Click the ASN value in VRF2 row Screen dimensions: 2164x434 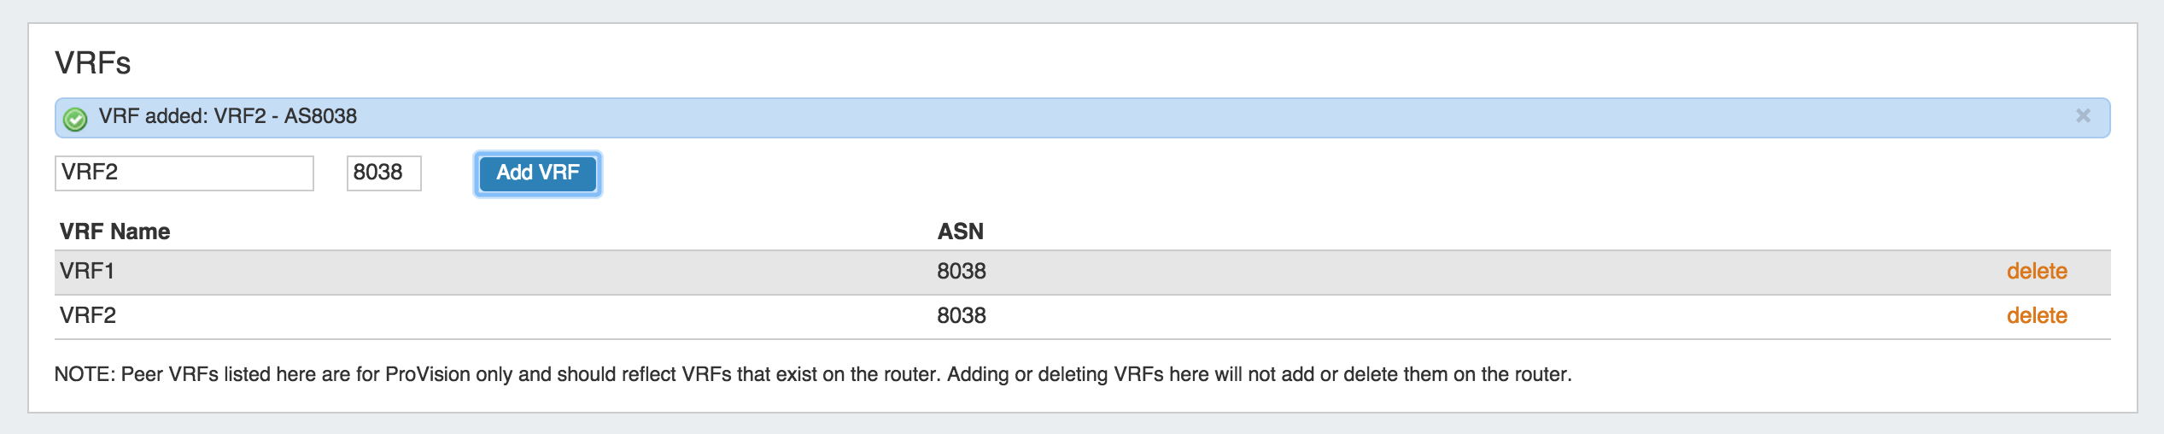pyautogui.click(x=961, y=316)
